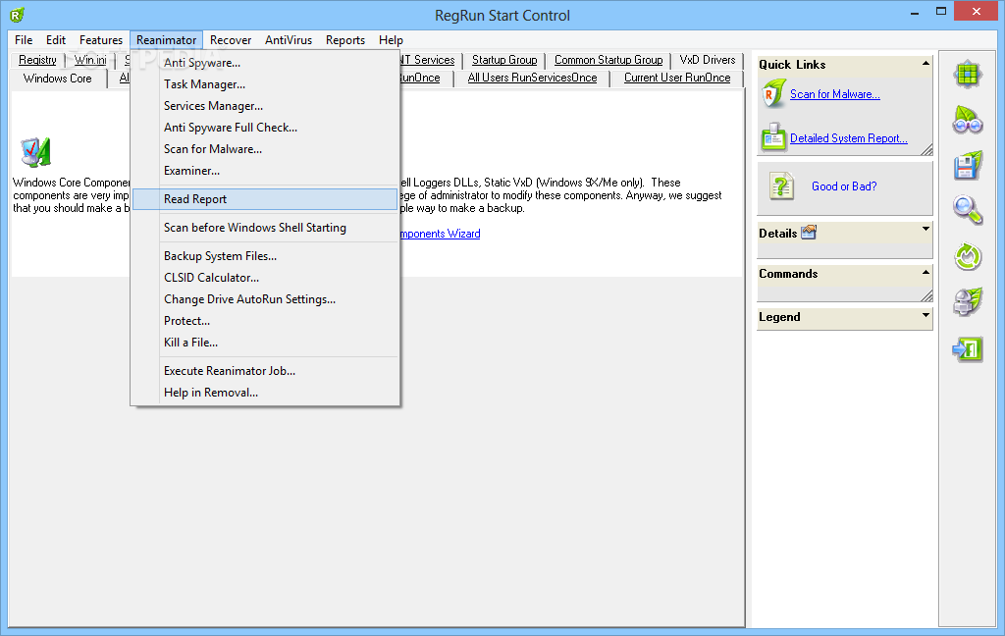Switch to the VxD Drivers tab
This screenshot has height=636, width=1005.
pyautogui.click(x=708, y=60)
